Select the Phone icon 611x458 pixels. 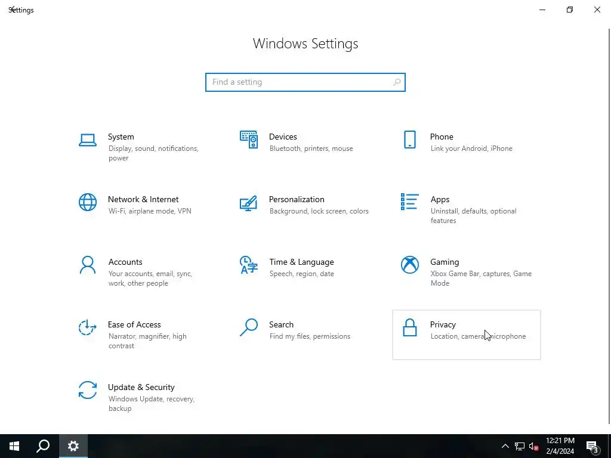(x=409, y=140)
